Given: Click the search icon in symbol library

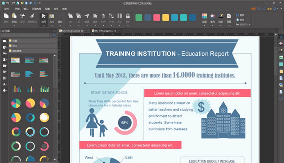Looking at the screenshot, I should [x=54, y=35].
